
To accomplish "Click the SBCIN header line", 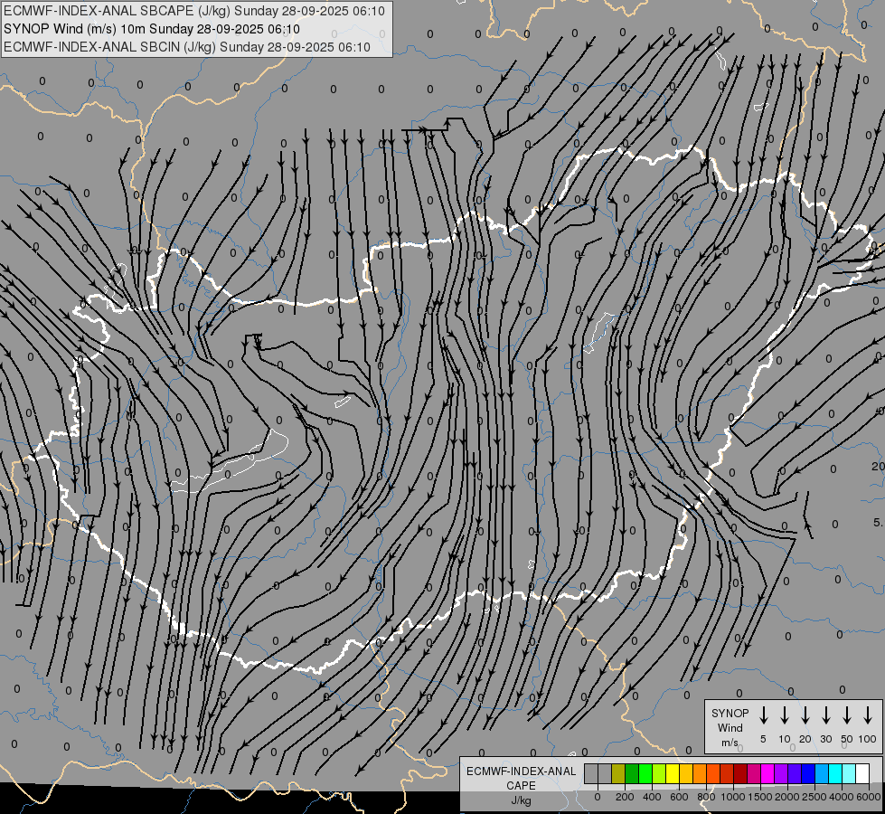I will point(187,47).
